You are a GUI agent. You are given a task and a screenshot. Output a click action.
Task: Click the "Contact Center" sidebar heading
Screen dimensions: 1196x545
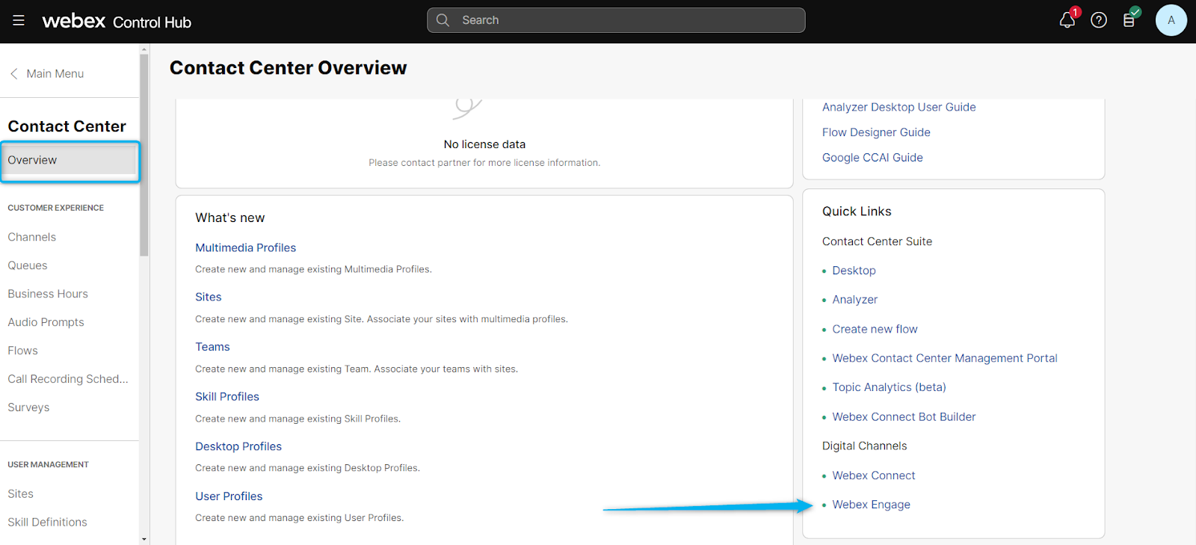(67, 126)
